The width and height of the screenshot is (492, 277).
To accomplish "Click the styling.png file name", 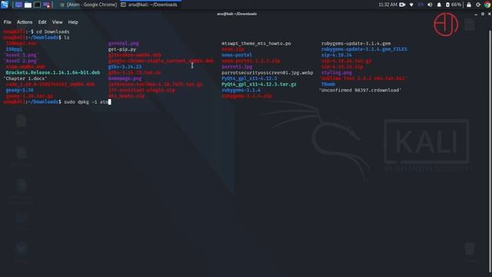I will (x=337, y=72).
